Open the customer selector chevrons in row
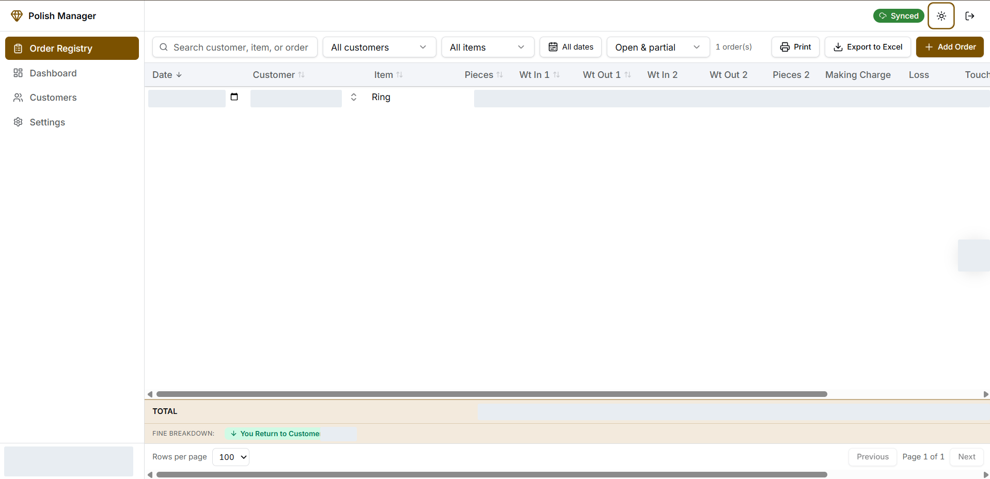990x479 pixels. [354, 97]
